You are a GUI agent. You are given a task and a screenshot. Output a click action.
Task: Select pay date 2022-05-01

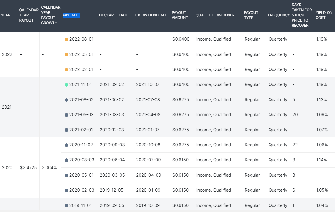tap(81, 54)
